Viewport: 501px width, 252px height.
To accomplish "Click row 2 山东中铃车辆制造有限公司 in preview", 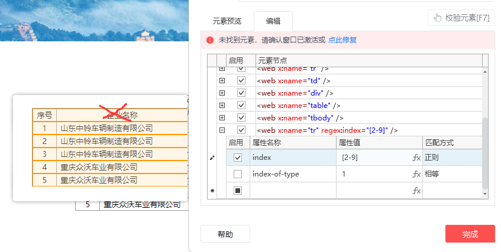I will pos(106,141).
